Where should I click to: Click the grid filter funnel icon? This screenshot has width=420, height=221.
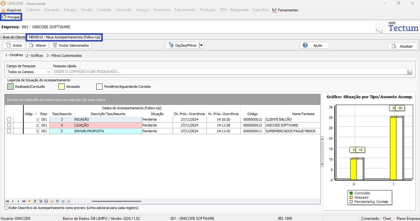[x=30, y=201]
